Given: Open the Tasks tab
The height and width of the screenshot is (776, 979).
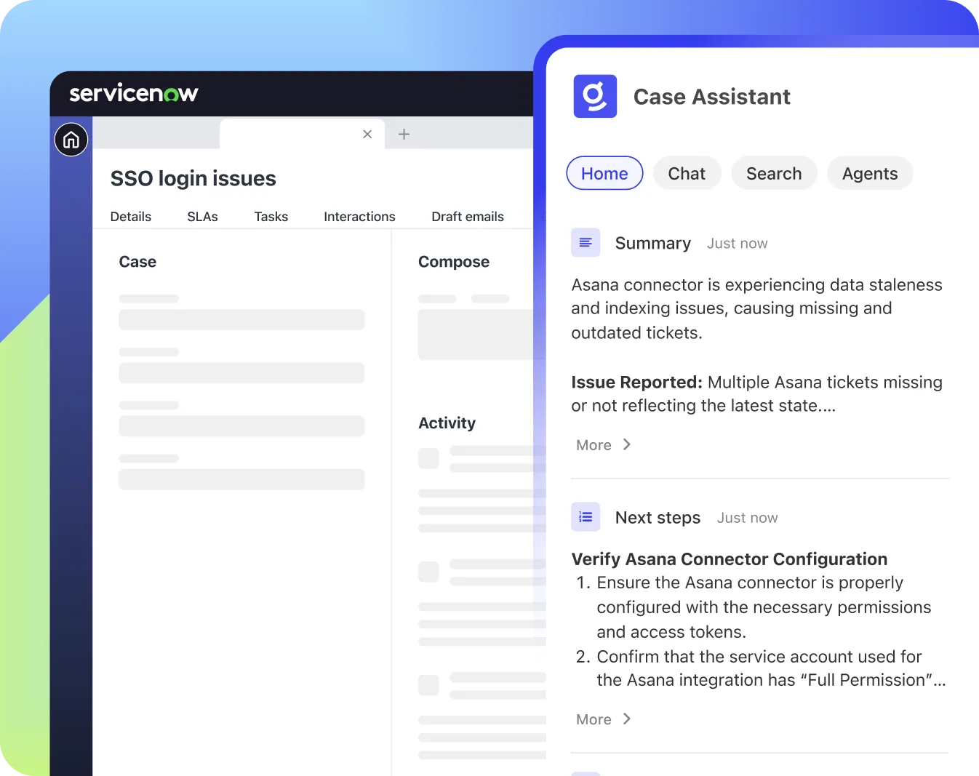Looking at the screenshot, I should [x=271, y=217].
